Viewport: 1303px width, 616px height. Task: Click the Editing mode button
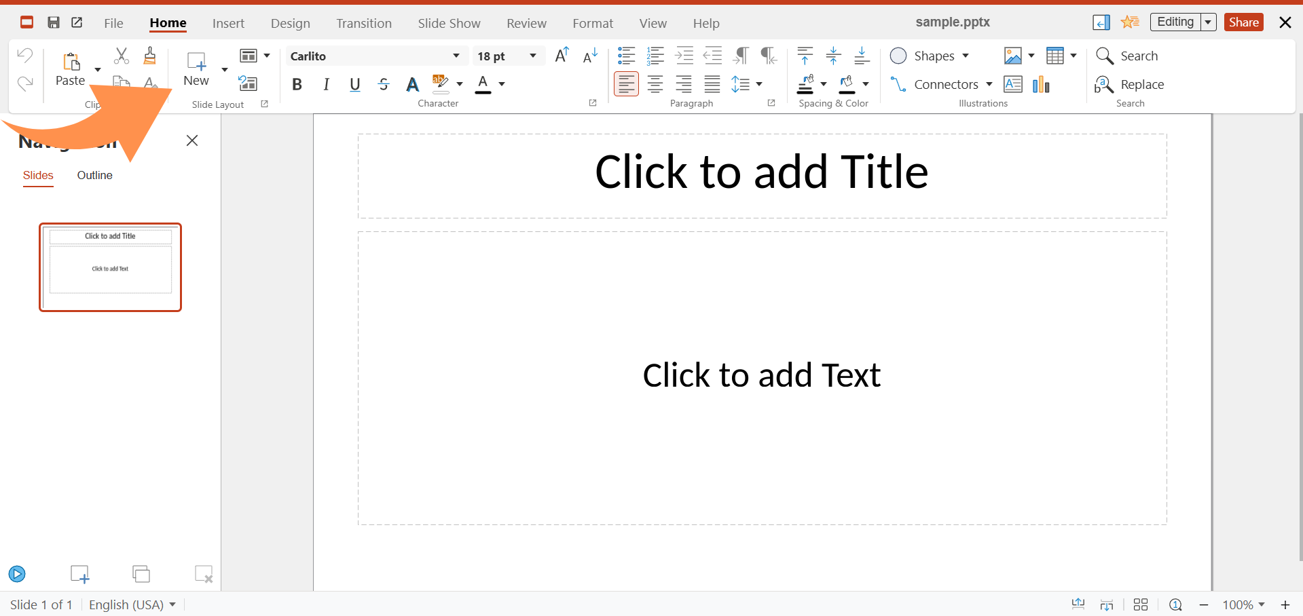1175,22
